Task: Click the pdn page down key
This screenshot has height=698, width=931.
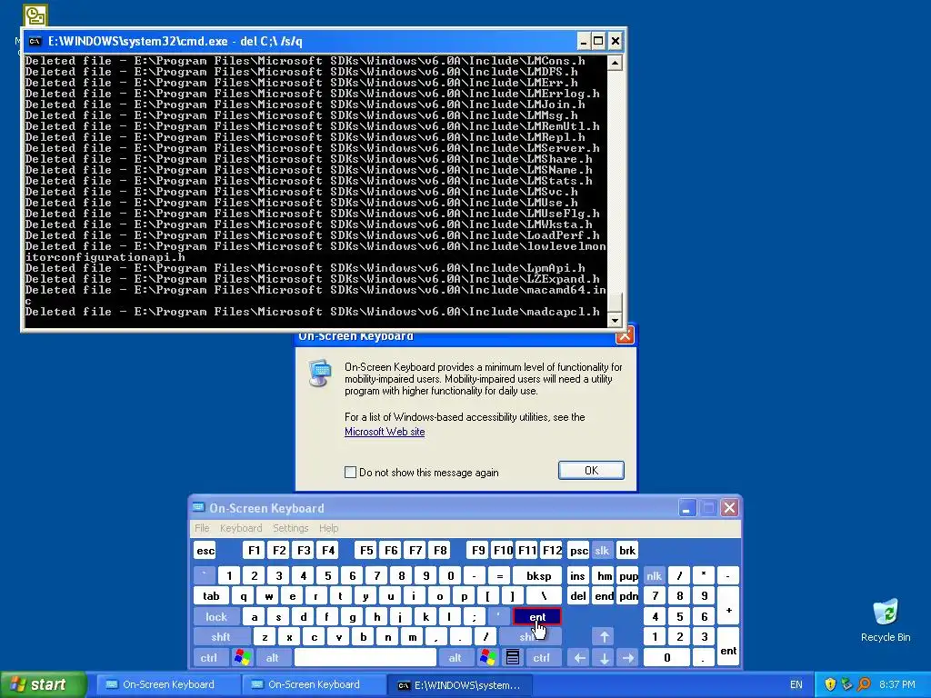Action: 628,596
